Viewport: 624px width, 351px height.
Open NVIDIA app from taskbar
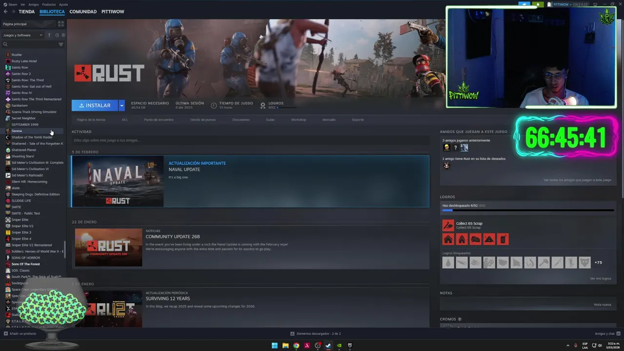(339, 346)
